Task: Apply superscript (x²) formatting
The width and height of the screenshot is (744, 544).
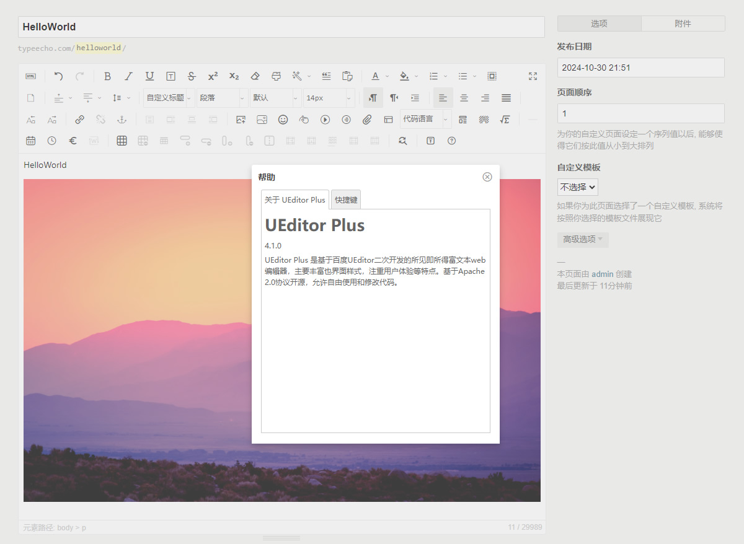Action: pos(213,76)
